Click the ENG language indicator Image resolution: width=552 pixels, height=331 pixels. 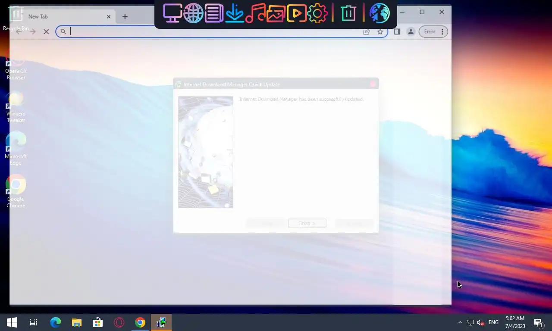493,322
